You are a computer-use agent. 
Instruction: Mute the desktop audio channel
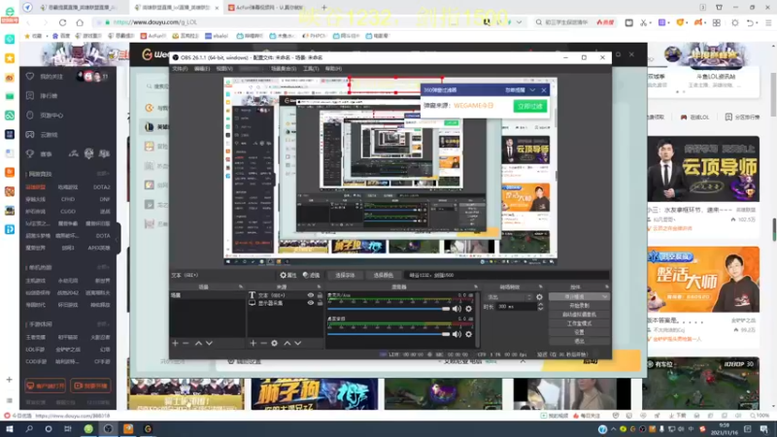coord(456,334)
